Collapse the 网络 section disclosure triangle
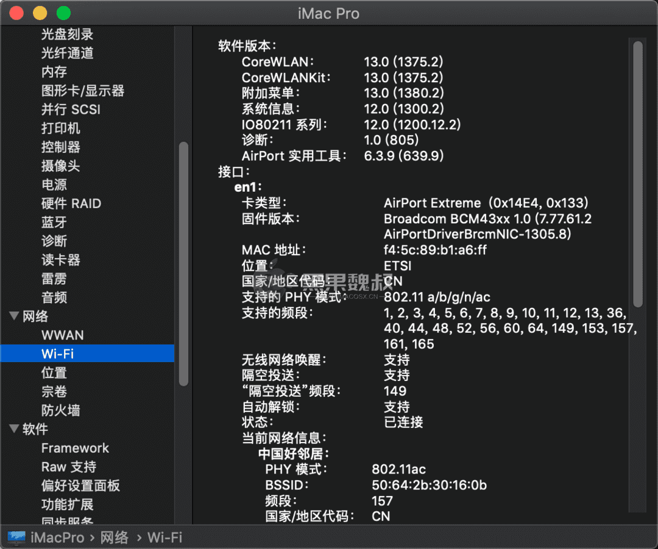 pyautogui.click(x=13, y=316)
